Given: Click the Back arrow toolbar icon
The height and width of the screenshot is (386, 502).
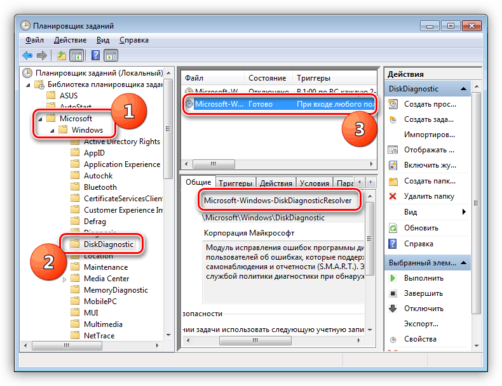Looking at the screenshot, I should [27, 56].
